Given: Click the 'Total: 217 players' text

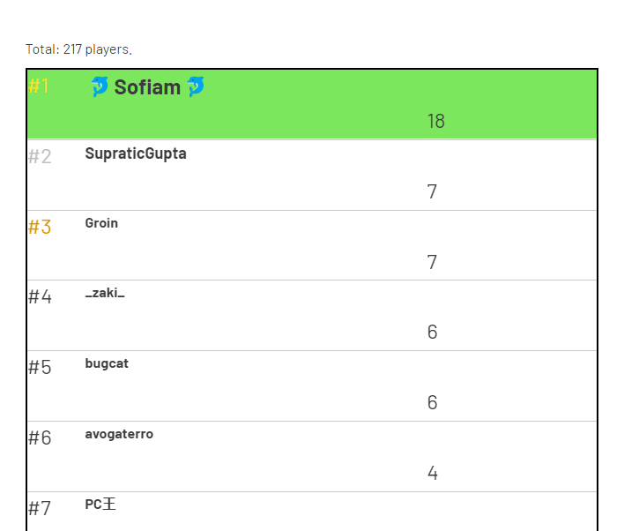Looking at the screenshot, I should tap(78, 49).
